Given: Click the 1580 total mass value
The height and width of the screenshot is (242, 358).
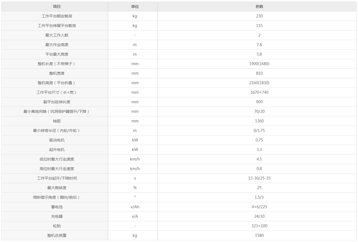Looking at the screenshot, I should click(259, 235).
